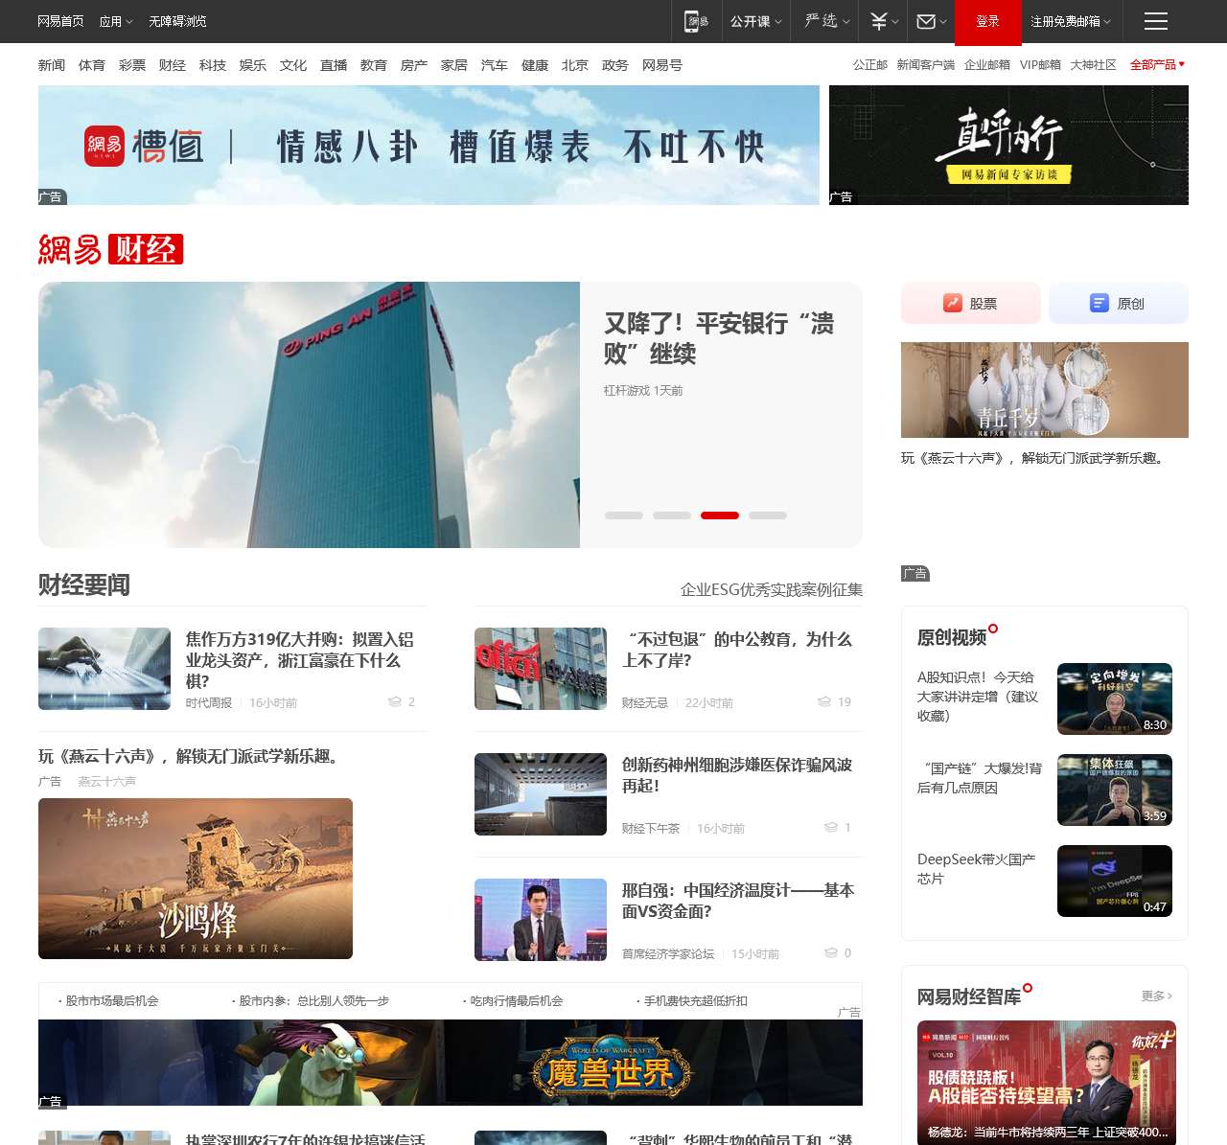Viewport: 1227px width, 1145px height.
Task: Open the 公开课 dropdown menu
Action: (x=755, y=21)
